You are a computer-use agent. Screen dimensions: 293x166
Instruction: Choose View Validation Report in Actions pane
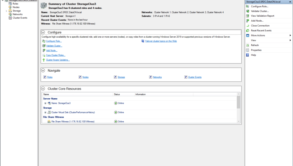click(262, 16)
